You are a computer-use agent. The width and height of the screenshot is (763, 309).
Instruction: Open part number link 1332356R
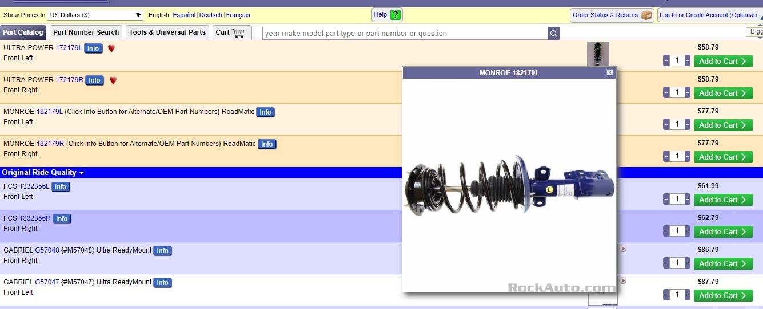(35, 218)
